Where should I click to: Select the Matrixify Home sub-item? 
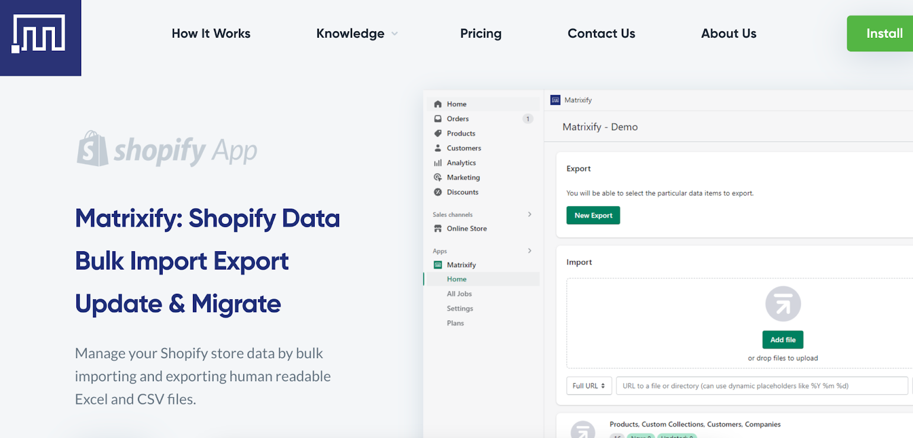coord(457,279)
